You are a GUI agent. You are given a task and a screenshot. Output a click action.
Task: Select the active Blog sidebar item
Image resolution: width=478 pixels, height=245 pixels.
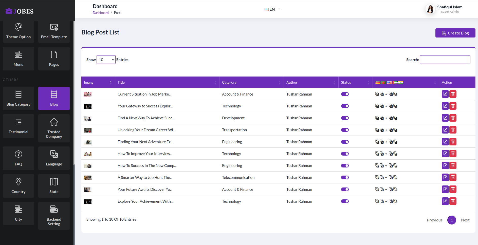coord(54,98)
